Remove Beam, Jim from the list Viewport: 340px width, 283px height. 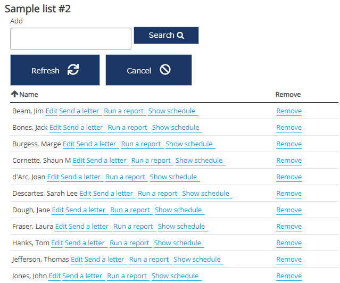coord(289,111)
